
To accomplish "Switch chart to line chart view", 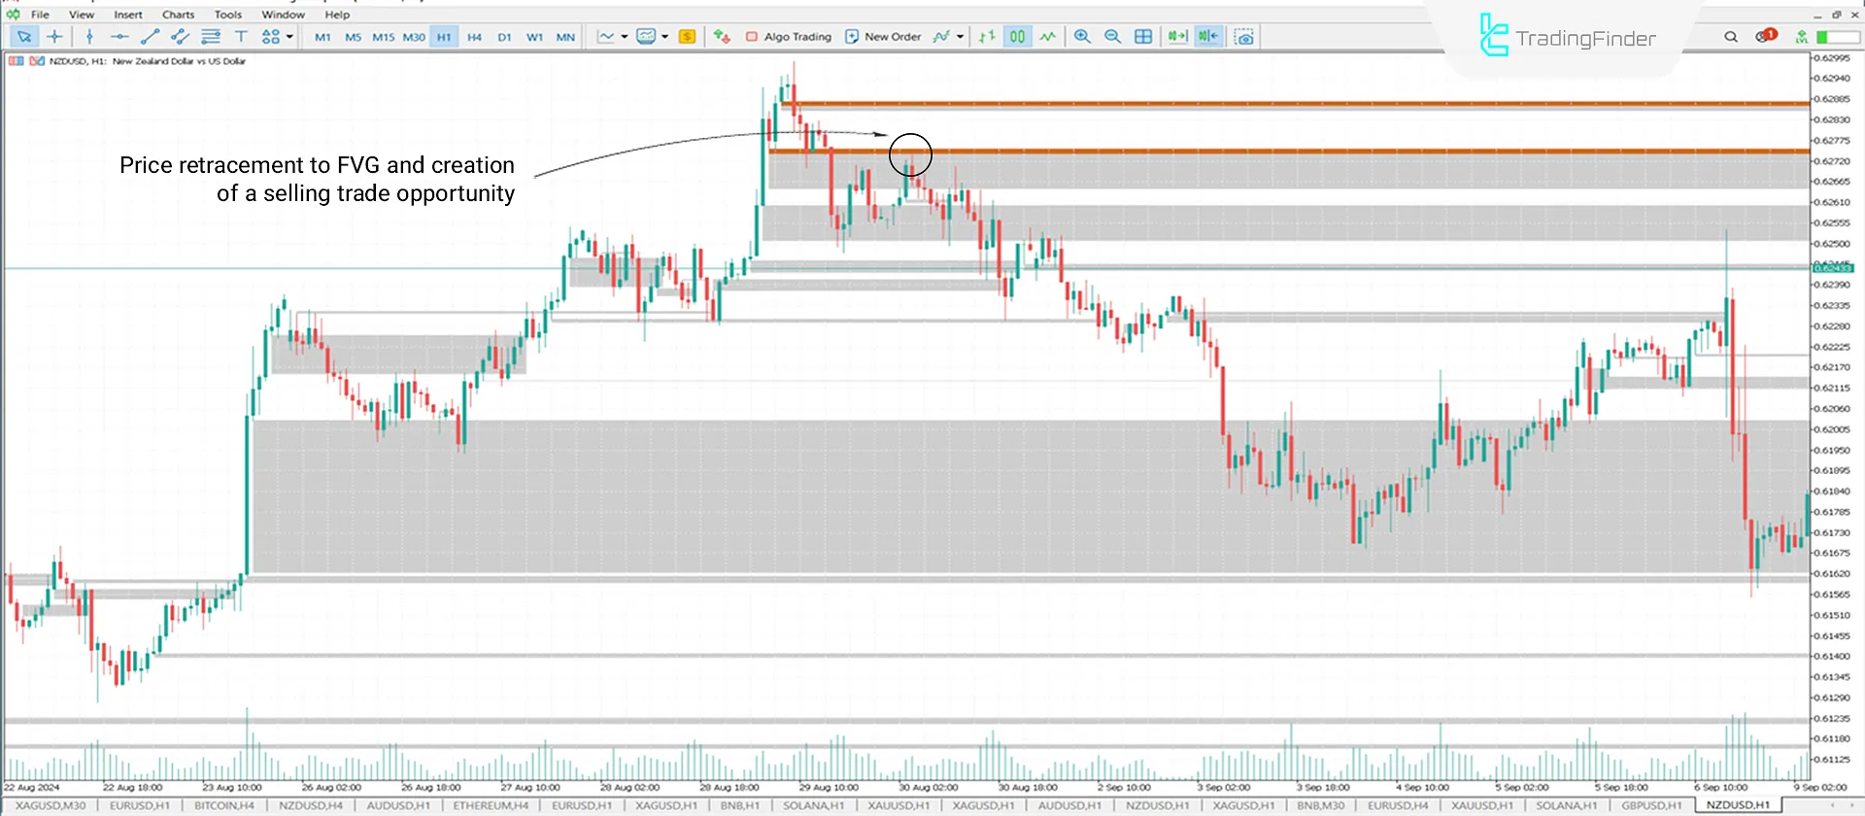I will 1047,37.
